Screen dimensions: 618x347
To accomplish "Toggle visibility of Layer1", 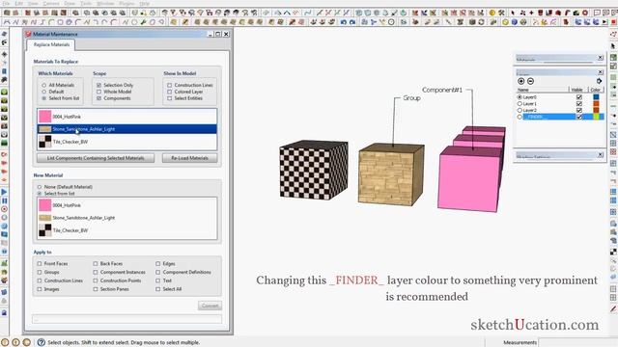I will (579, 104).
